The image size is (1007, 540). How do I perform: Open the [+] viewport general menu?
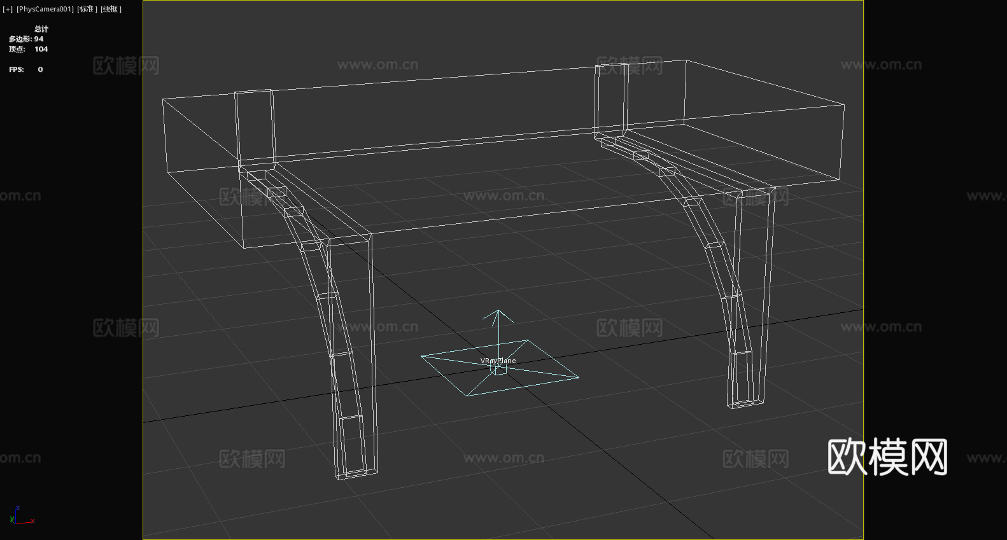click(x=8, y=9)
